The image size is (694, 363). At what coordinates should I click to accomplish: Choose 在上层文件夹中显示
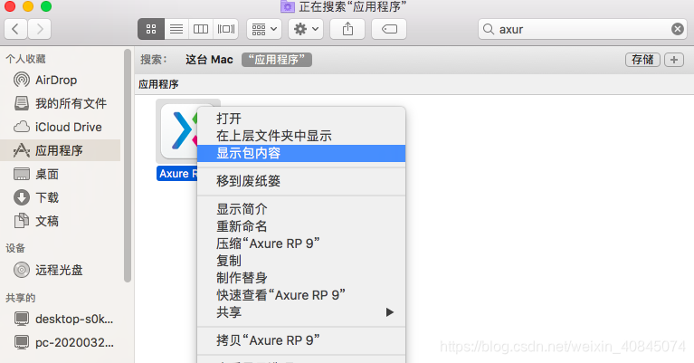(301, 136)
